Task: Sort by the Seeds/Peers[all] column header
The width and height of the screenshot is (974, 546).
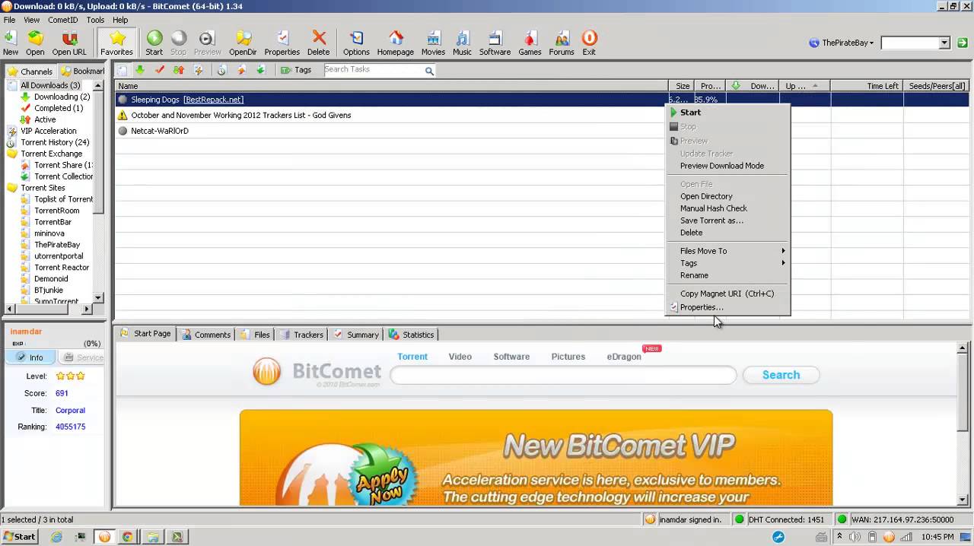Action: pos(936,86)
